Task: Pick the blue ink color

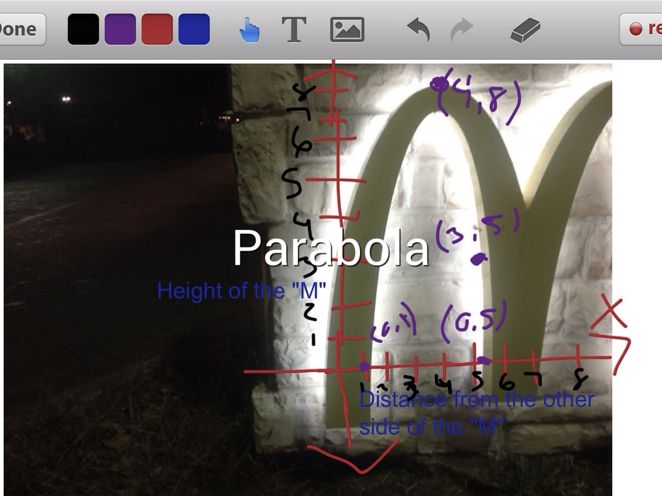Action: tap(194, 30)
